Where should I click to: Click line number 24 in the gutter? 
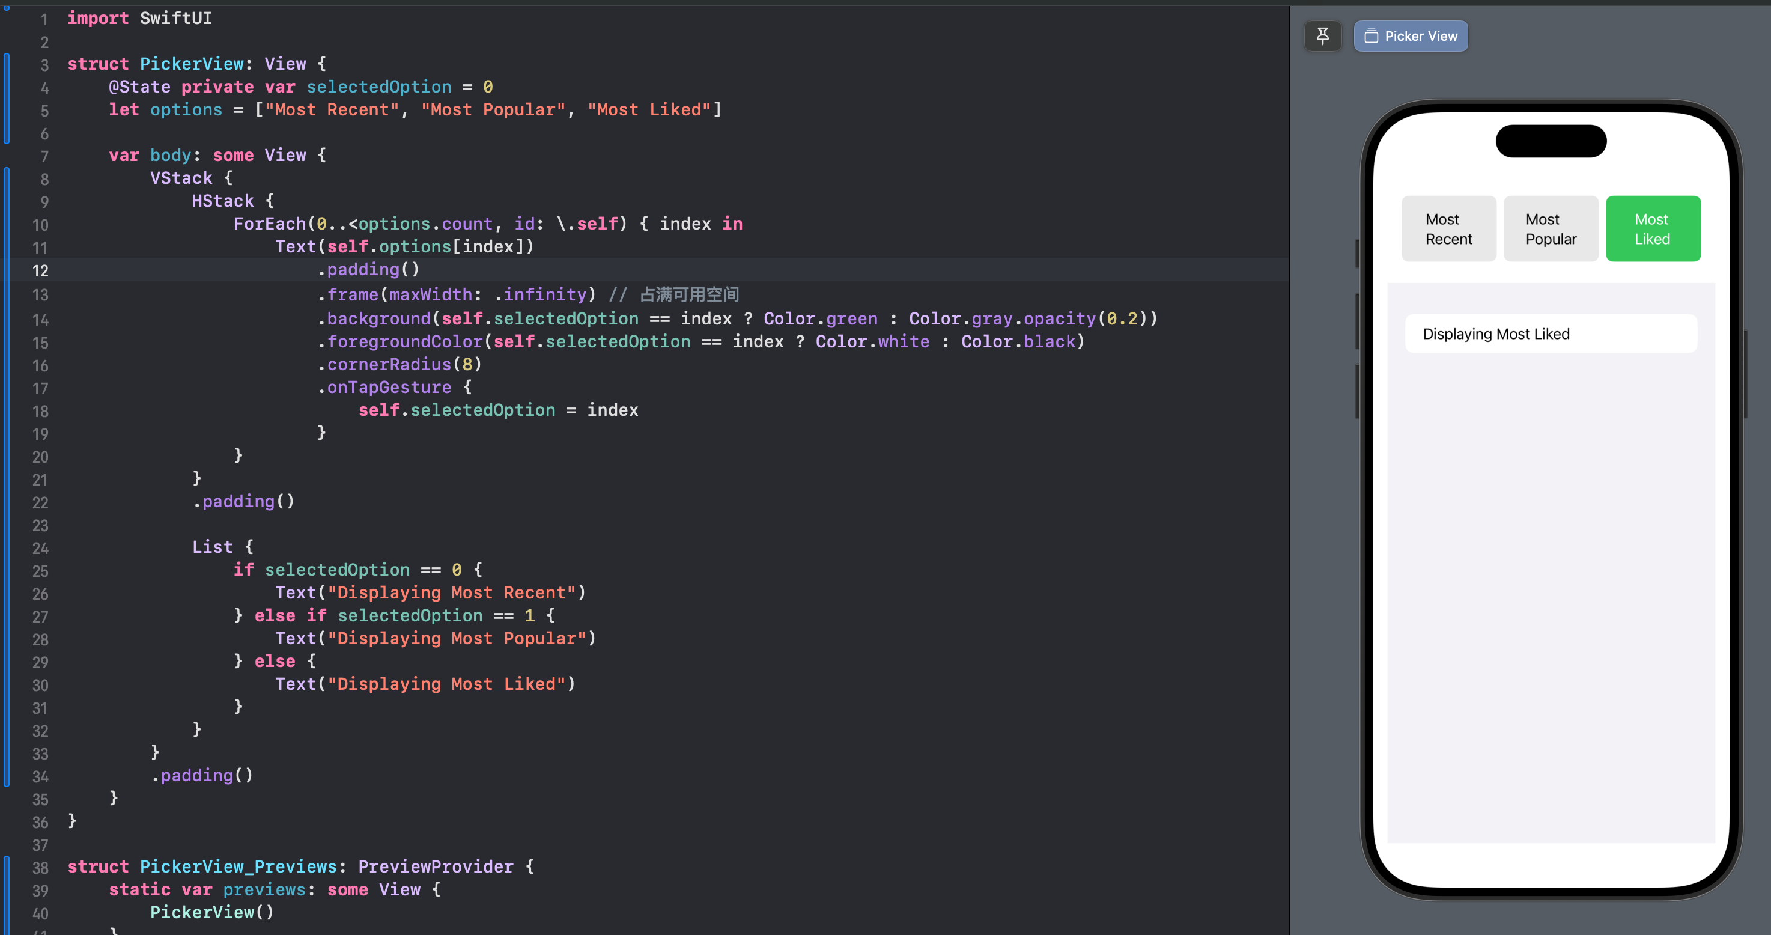click(x=41, y=549)
